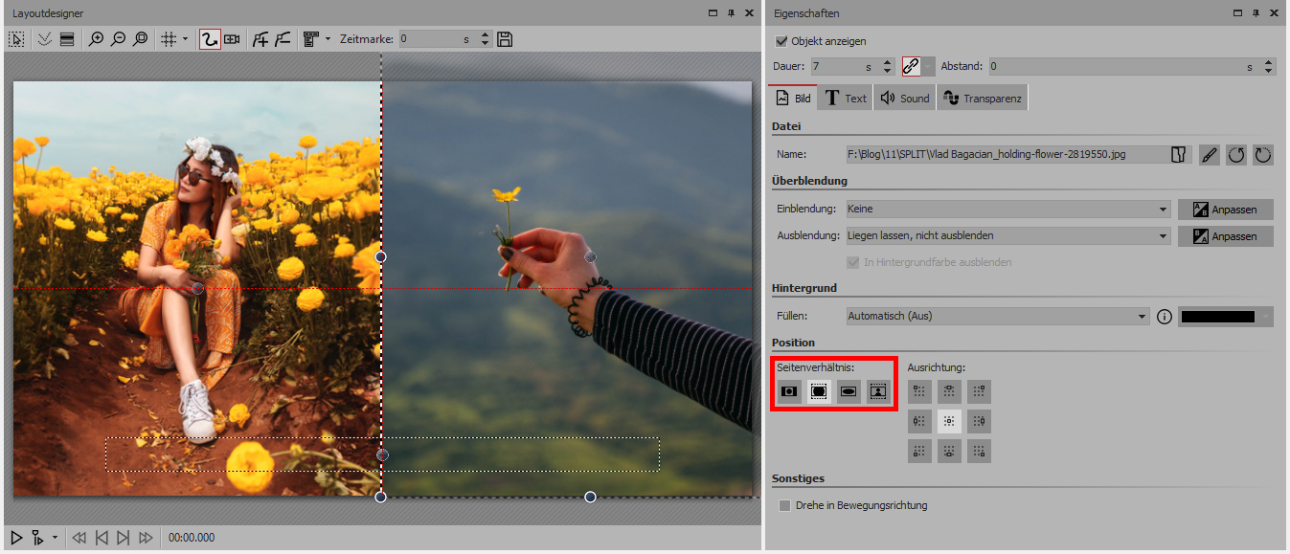Click Anpassen button for Einblendung
1290x554 pixels.
[x=1226, y=209]
